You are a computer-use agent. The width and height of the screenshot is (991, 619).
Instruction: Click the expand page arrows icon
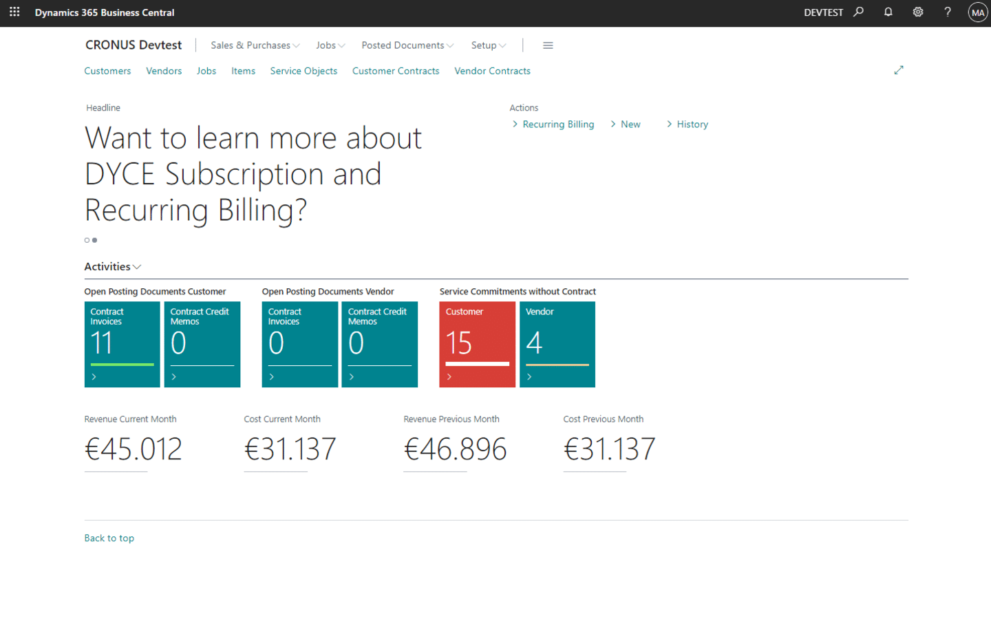(x=899, y=70)
